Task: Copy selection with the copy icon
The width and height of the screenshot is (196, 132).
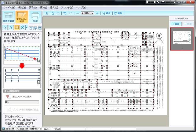Action: (x=53, y=13)
